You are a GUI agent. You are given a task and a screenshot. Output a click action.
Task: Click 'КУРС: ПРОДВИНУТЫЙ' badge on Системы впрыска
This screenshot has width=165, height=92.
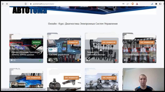point(147,42)
